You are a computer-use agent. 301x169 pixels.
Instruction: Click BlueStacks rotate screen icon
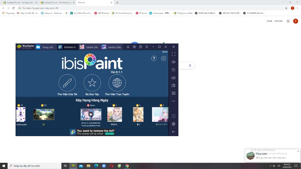[x=173, y=85]
